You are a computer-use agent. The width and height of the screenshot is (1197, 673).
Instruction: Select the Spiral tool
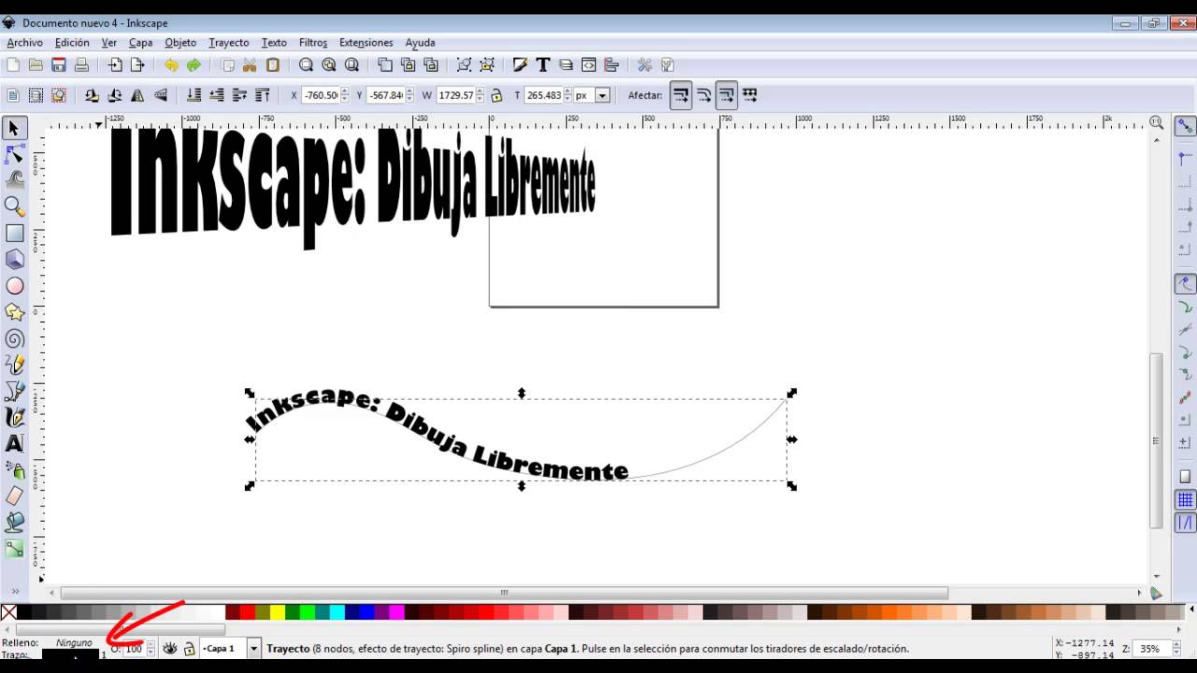(14, 338)
